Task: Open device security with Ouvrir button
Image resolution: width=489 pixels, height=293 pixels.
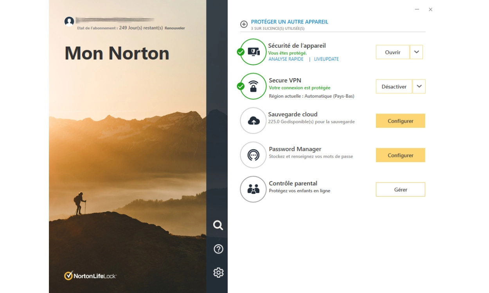Action: pyautogui.click(x=392, y=52)
